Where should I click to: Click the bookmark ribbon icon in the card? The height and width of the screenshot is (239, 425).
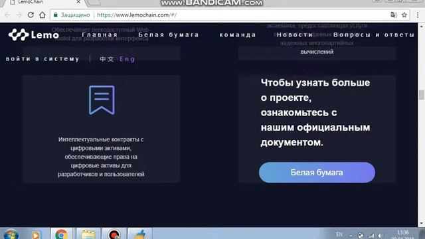(102, 100)
